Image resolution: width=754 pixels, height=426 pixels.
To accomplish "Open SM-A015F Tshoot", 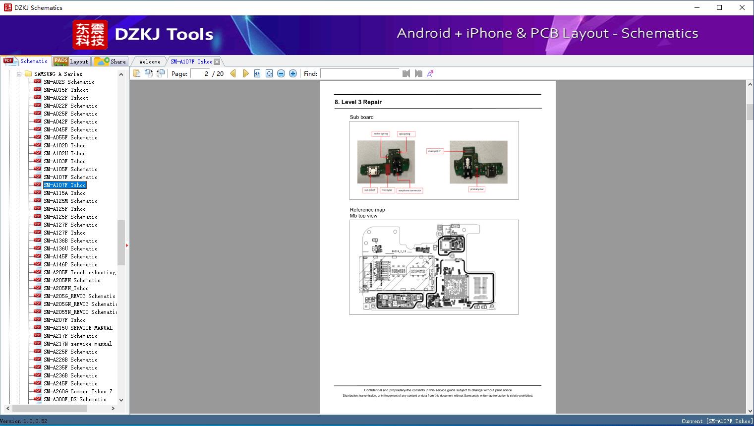I will [66, 90].
